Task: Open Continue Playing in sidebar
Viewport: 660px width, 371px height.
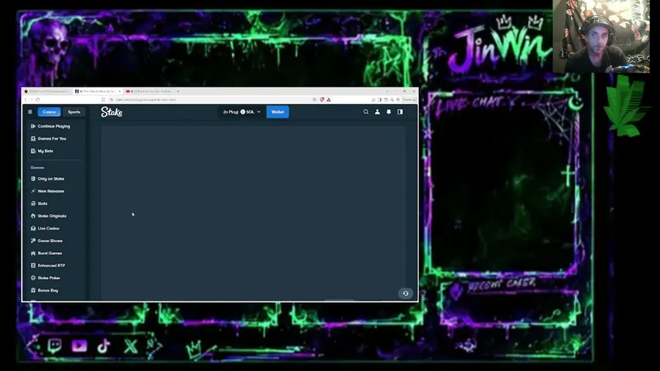Action: tap(50, 126)
